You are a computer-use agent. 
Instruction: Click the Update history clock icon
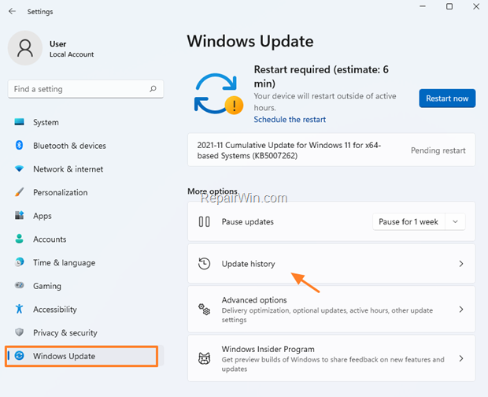pyautogui.click(x=204, y=264)
